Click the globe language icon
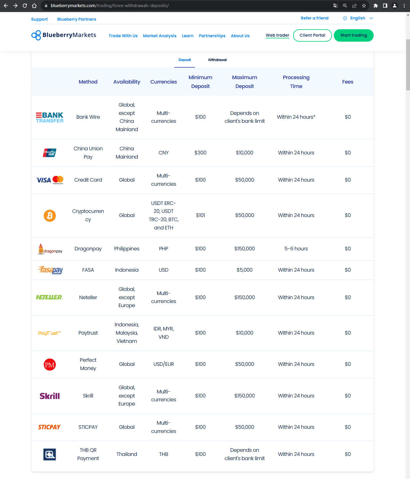 (x=345, y=18)
